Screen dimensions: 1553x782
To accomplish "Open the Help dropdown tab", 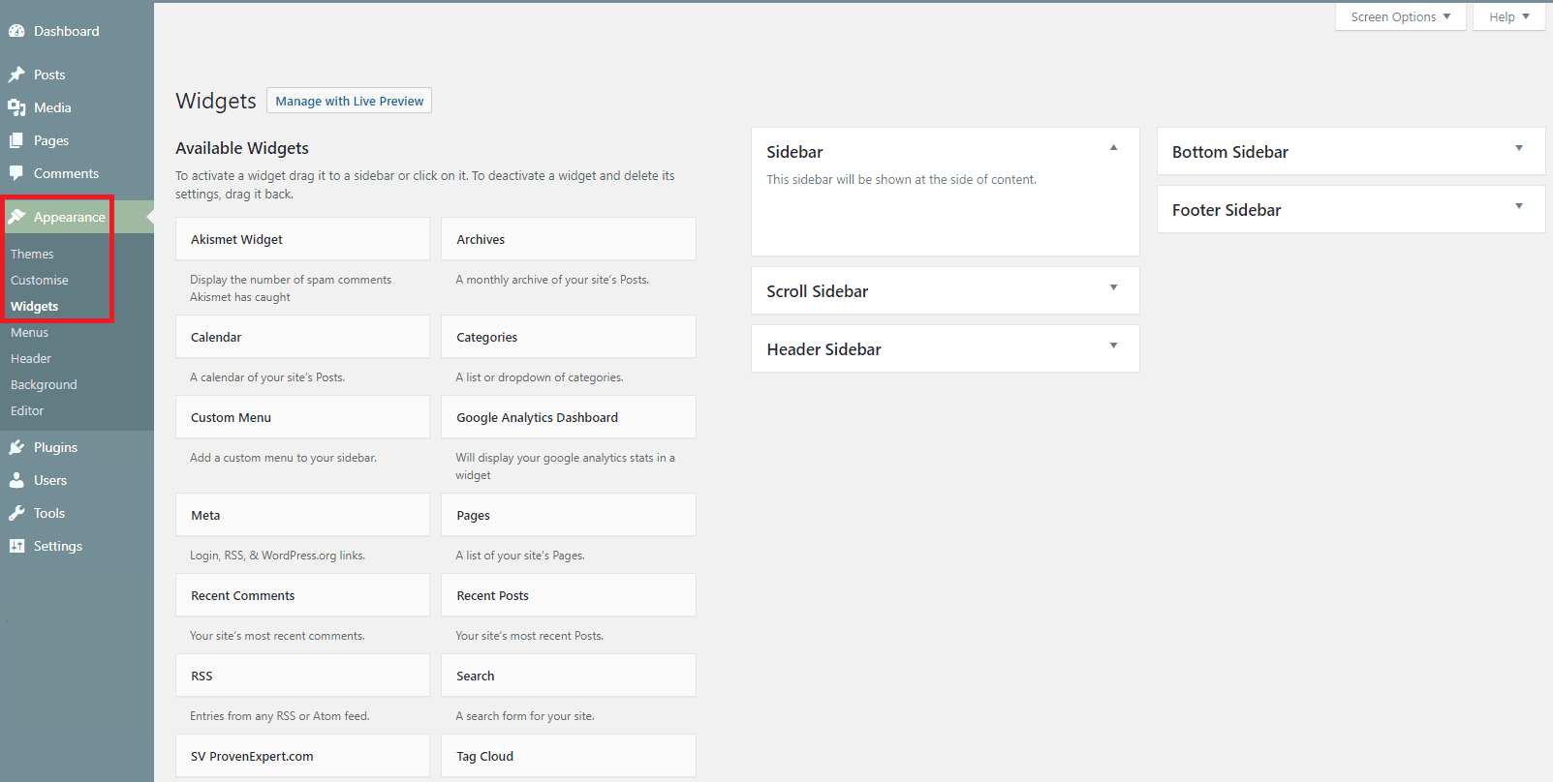I will (1508, 16).
